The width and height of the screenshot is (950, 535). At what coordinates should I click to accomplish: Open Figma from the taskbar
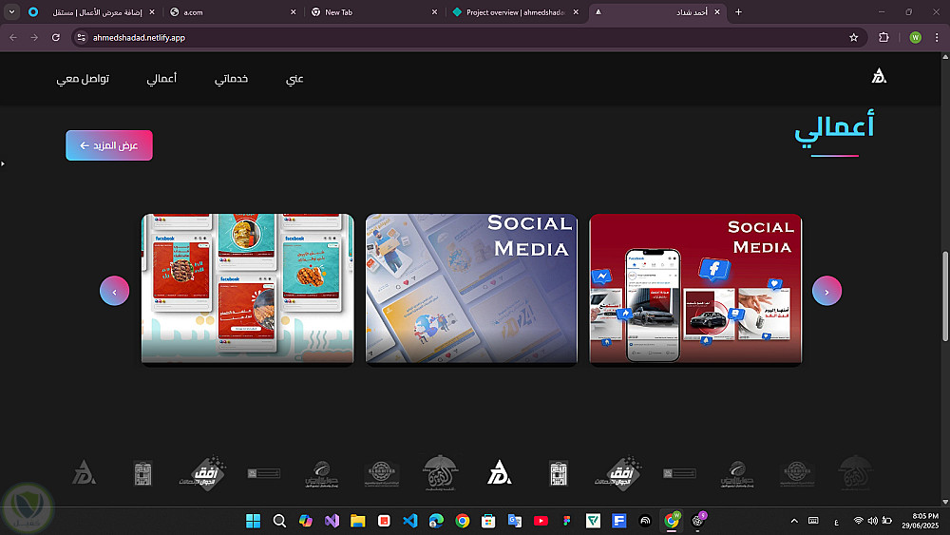click(567, 521)
